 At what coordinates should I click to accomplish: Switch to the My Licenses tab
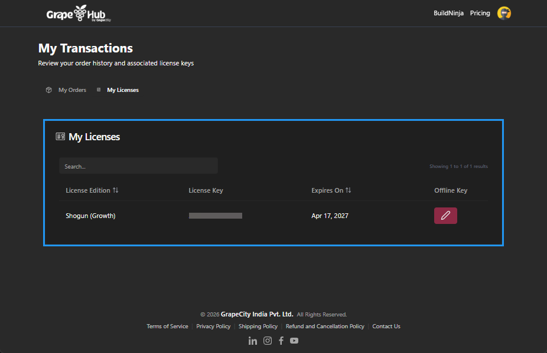122,90
